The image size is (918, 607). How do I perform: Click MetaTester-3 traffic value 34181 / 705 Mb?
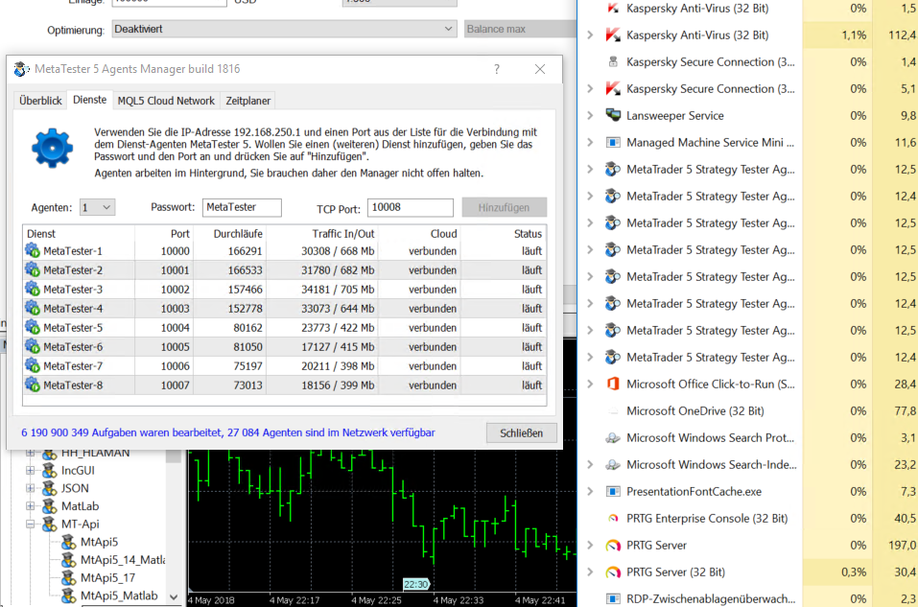[x=338, y=290]
